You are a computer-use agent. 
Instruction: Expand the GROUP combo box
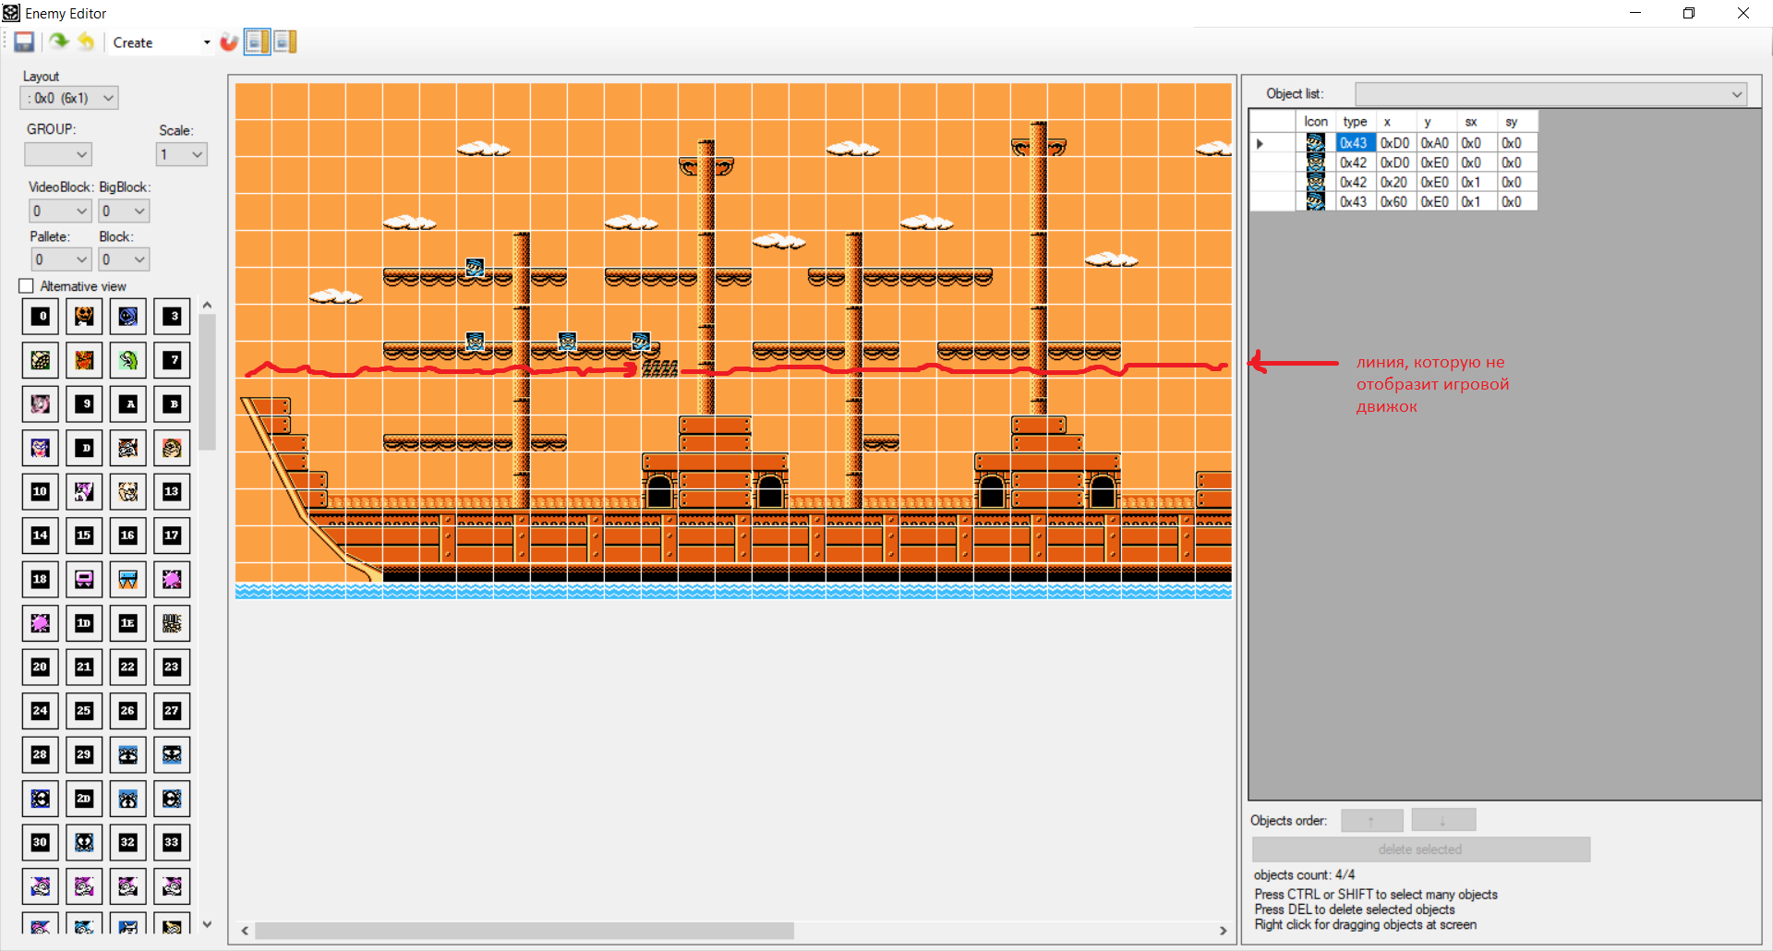(58, 154)
